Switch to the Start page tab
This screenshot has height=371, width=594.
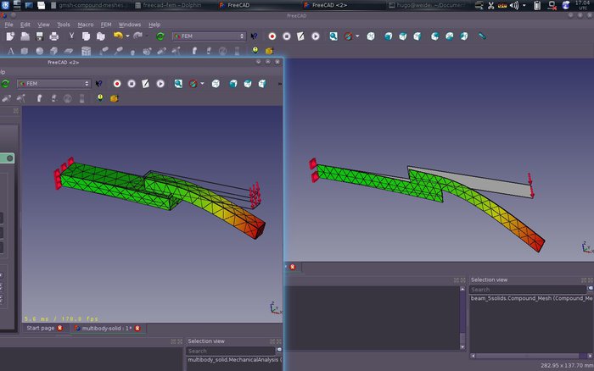click(42, 328)
